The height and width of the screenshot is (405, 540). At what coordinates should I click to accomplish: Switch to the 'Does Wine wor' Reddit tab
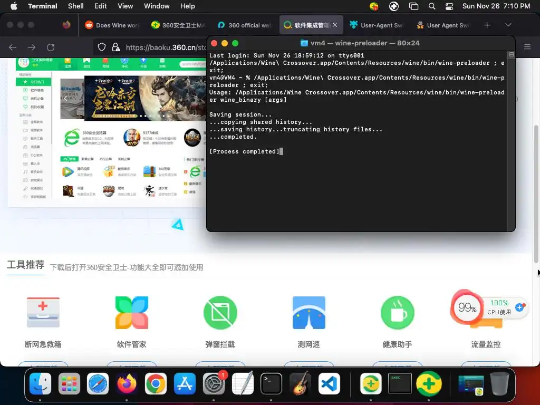112,25
